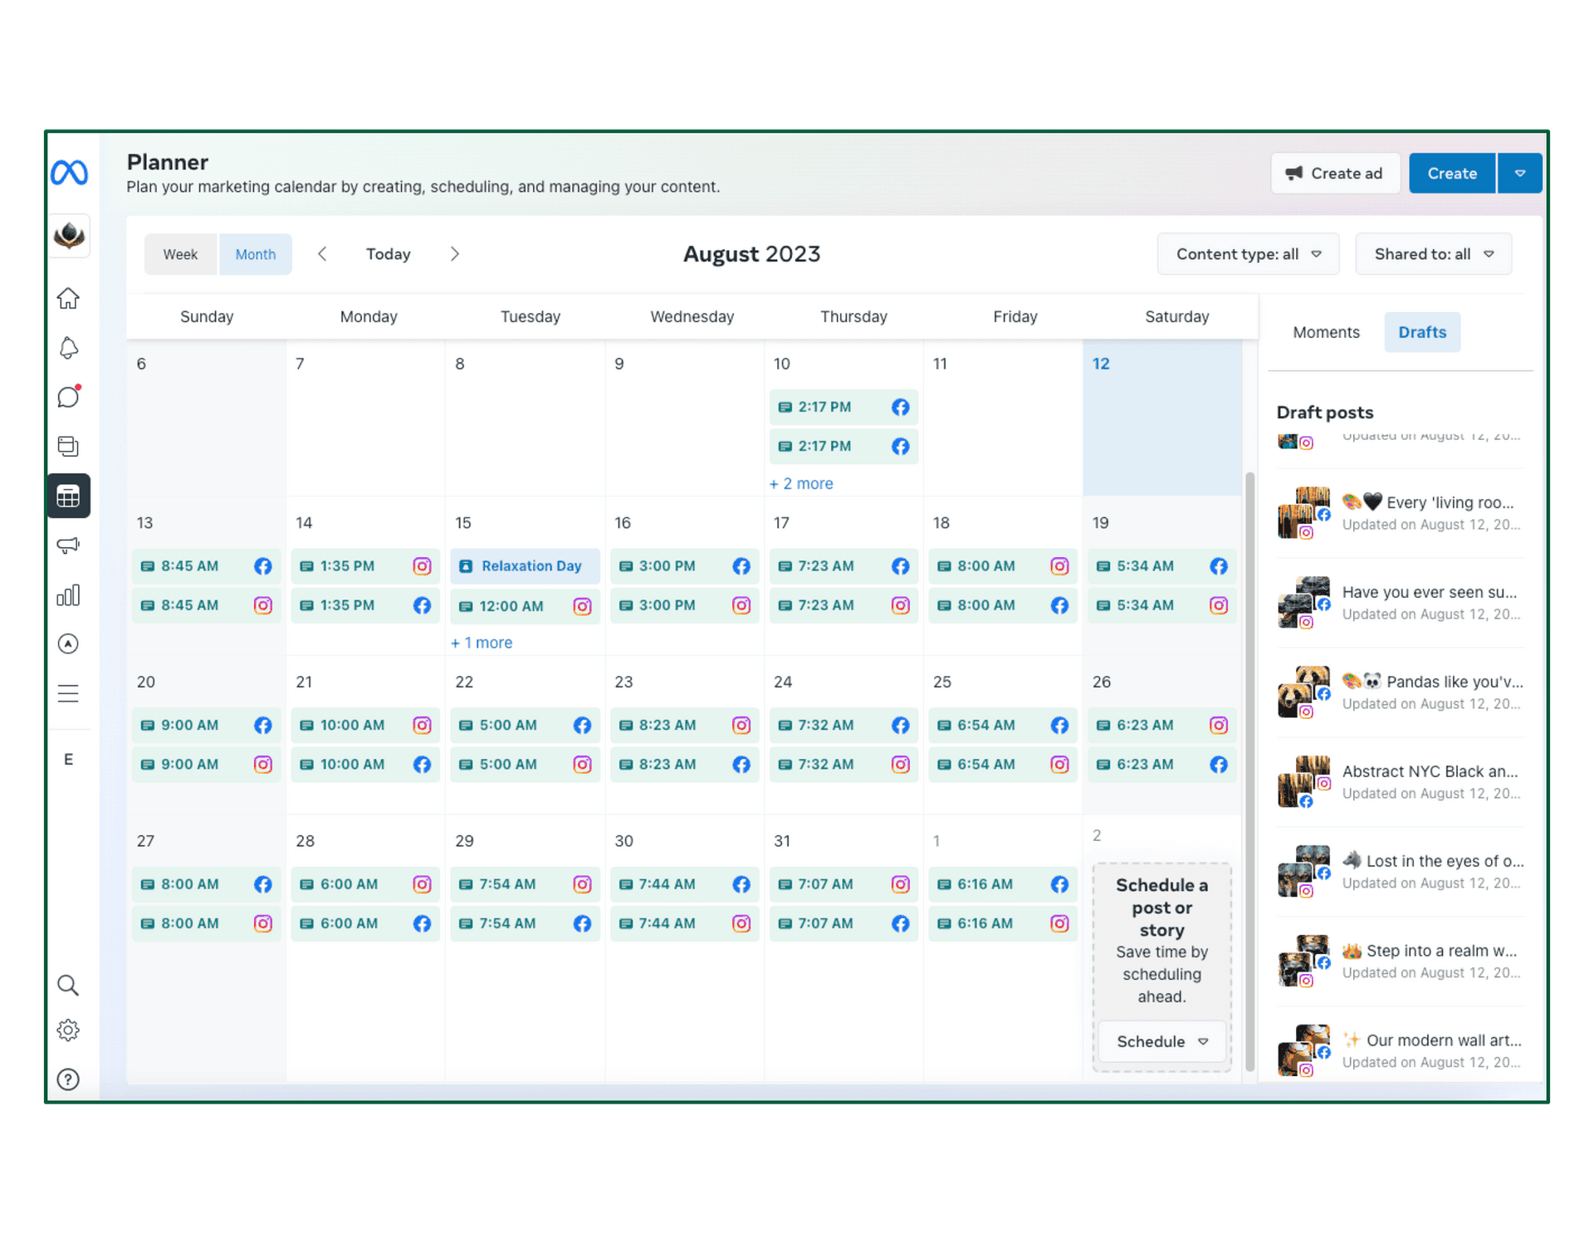Switch to Week view
The width and height of the screenshot is (1594, 1233).
pyautogui.click(x=180, y=254)
